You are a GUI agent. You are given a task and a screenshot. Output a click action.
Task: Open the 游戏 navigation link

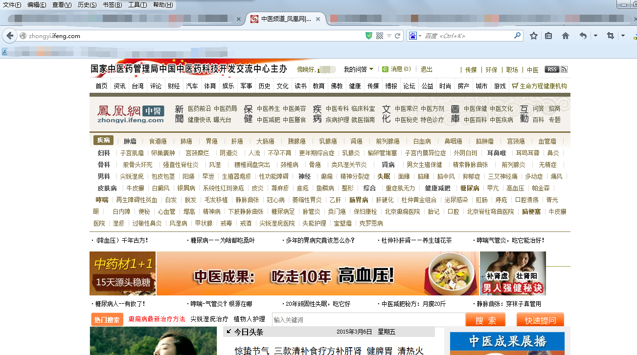tap(500, 86)
